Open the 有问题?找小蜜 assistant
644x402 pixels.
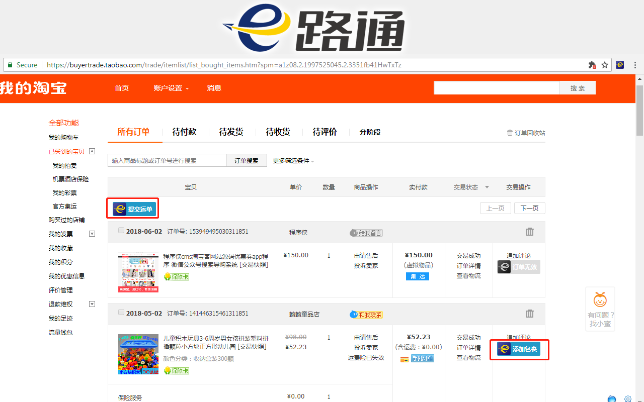(600, 309)
